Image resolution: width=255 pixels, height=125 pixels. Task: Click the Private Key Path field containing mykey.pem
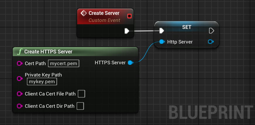pyautogui.click(x=42, y=81)
